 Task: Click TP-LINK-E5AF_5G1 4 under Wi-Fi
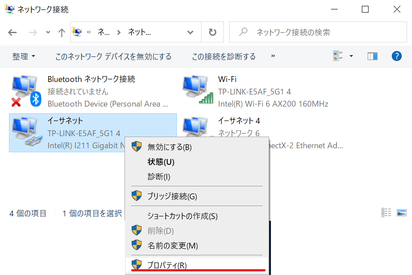[x=254, y=91]
